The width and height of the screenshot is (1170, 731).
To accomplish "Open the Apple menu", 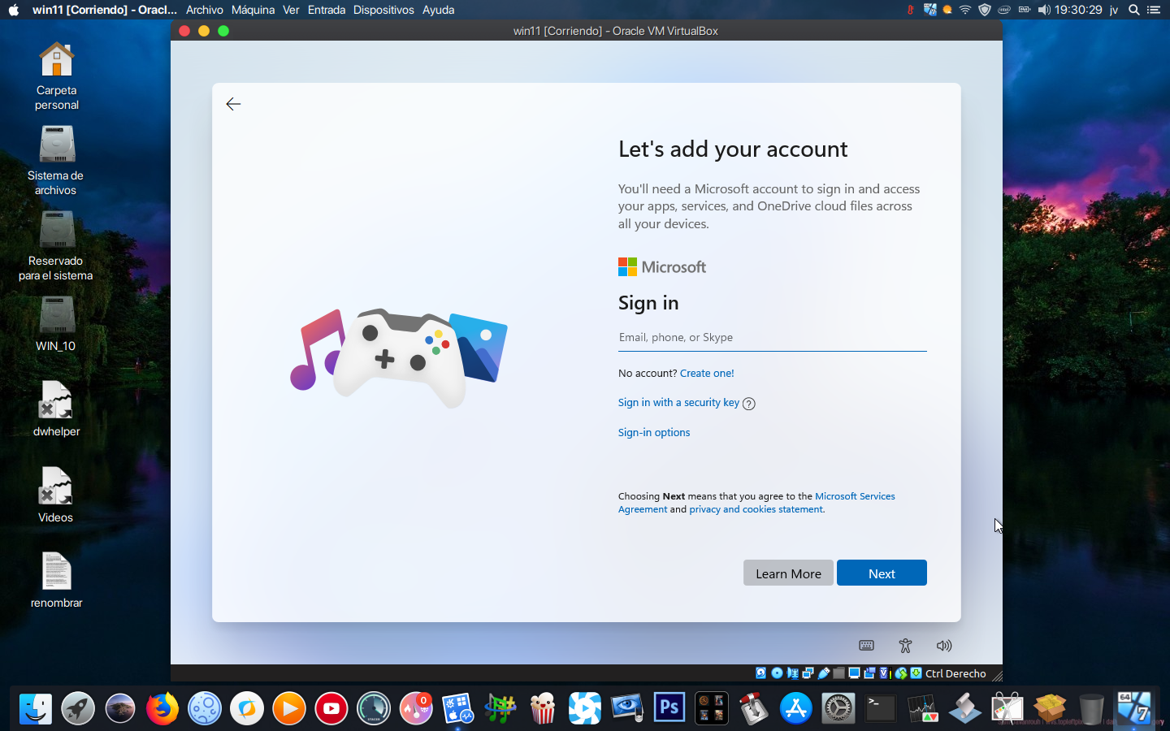I will pyautogui.click(x=14, y=10).
